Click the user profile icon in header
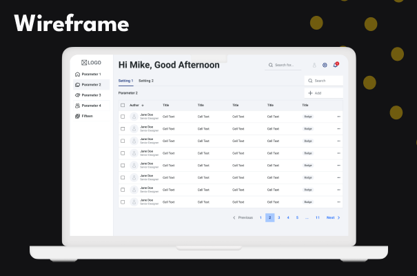The height and width of the screenshot is (276, 417). (314, 65)
